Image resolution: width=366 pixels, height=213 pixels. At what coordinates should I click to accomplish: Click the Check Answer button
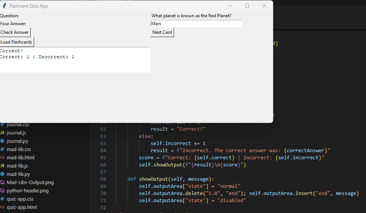point(15,32)
